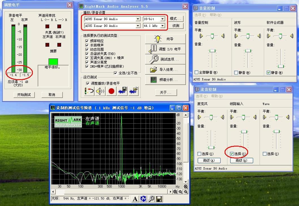Click the waveform icon with open folder
299x206 pixels.
[x=134, y=91]
